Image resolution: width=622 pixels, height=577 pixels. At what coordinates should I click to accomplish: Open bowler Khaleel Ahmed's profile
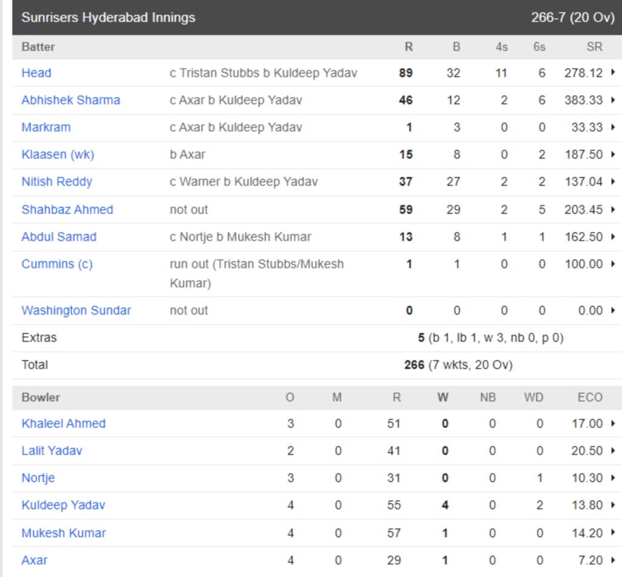click(63, 424)
